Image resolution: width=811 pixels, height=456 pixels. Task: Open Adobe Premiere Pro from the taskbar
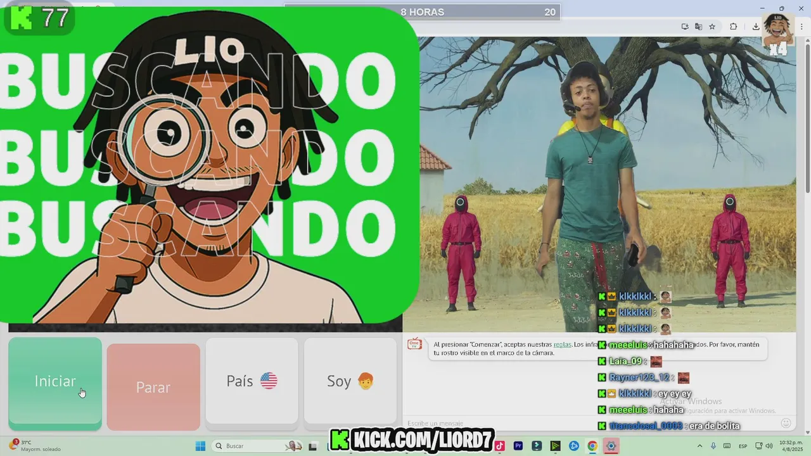(518, 446)
